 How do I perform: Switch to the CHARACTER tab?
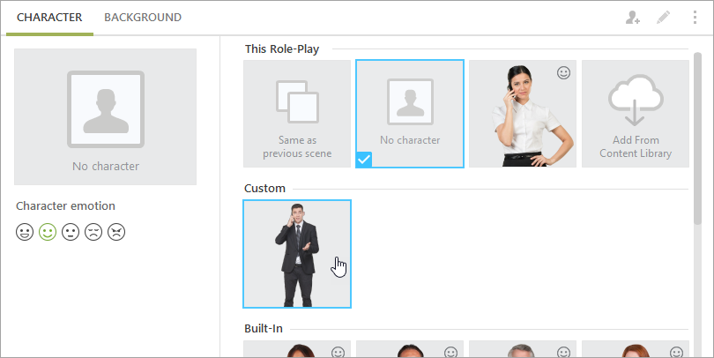tap(49, 18)
